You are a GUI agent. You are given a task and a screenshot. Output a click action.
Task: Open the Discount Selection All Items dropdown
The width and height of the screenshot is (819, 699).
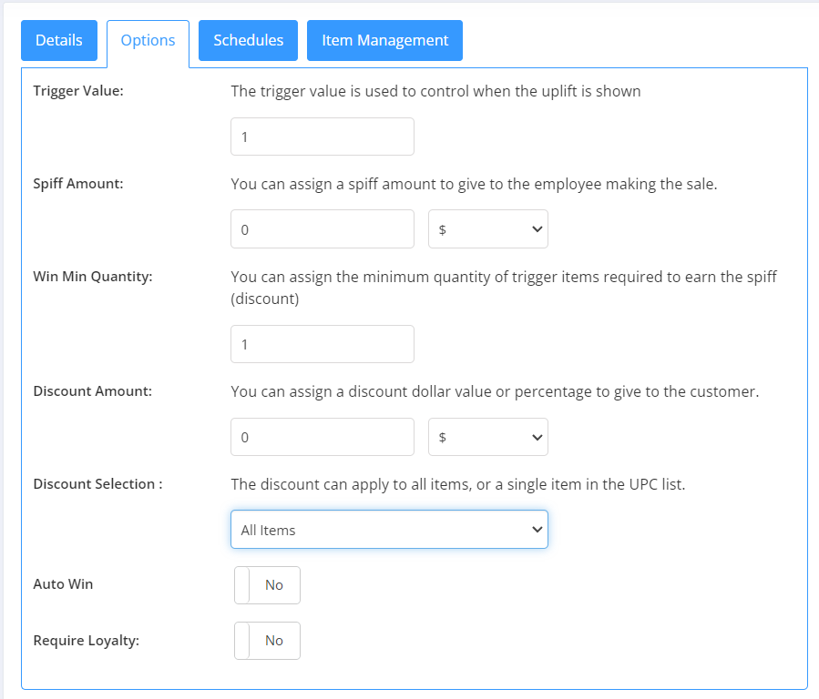click(389, 530)
